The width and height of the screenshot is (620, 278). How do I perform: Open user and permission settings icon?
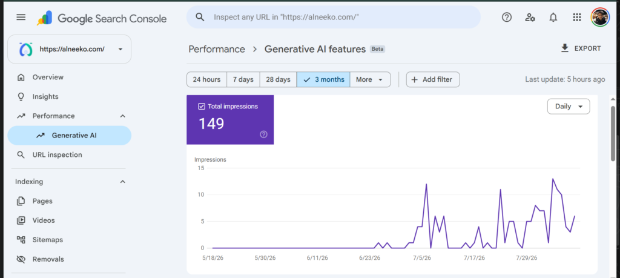(530, 17)
